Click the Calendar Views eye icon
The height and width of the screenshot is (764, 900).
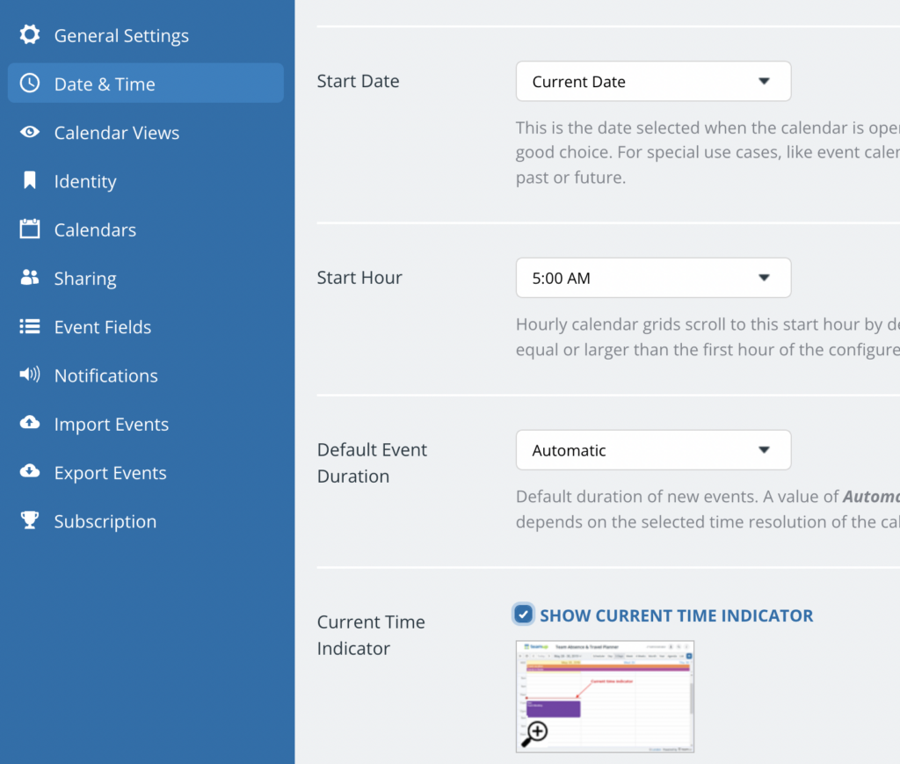(30, 133)
